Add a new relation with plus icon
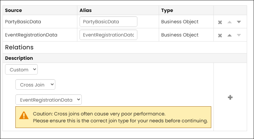Viewport: 254px width, 139px height. 230,97
